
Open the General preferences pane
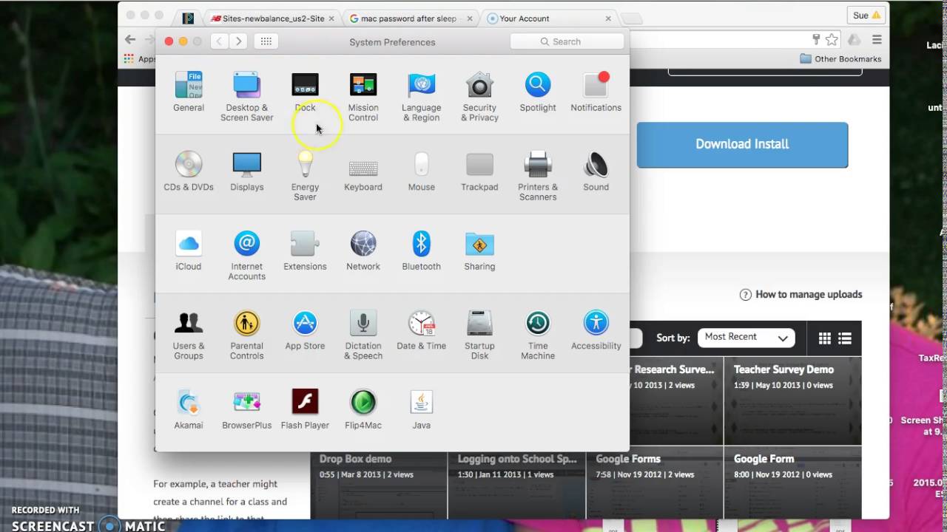click(x=189, y=92)
